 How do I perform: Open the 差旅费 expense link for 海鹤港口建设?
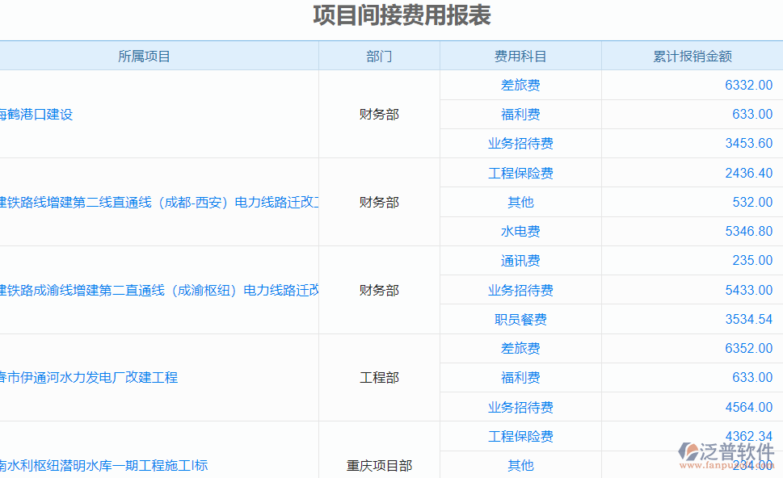tap(521, 85)
